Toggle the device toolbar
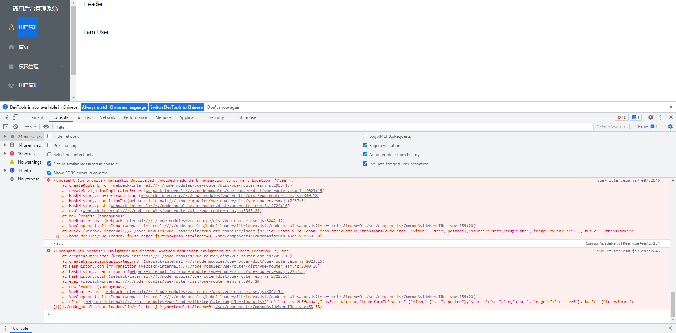The height and width of the screenshot is (333, 676). pyautogui.click(x=15, y=117)
